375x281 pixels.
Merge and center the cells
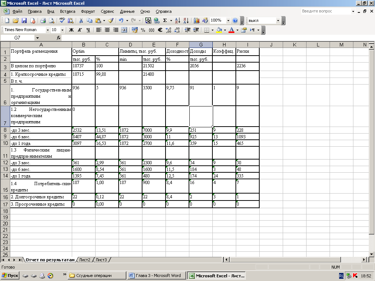point(124,30)
